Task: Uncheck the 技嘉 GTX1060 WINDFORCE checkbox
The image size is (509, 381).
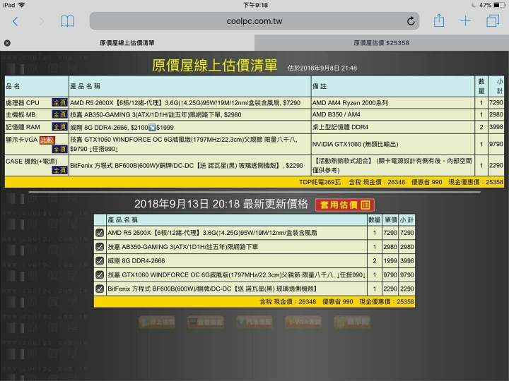Action: click(100, 274)
